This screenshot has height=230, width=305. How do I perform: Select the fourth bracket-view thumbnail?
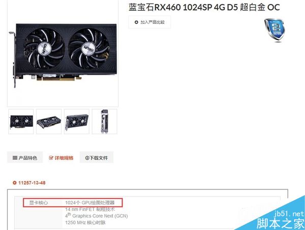click(x=104, y=121)
